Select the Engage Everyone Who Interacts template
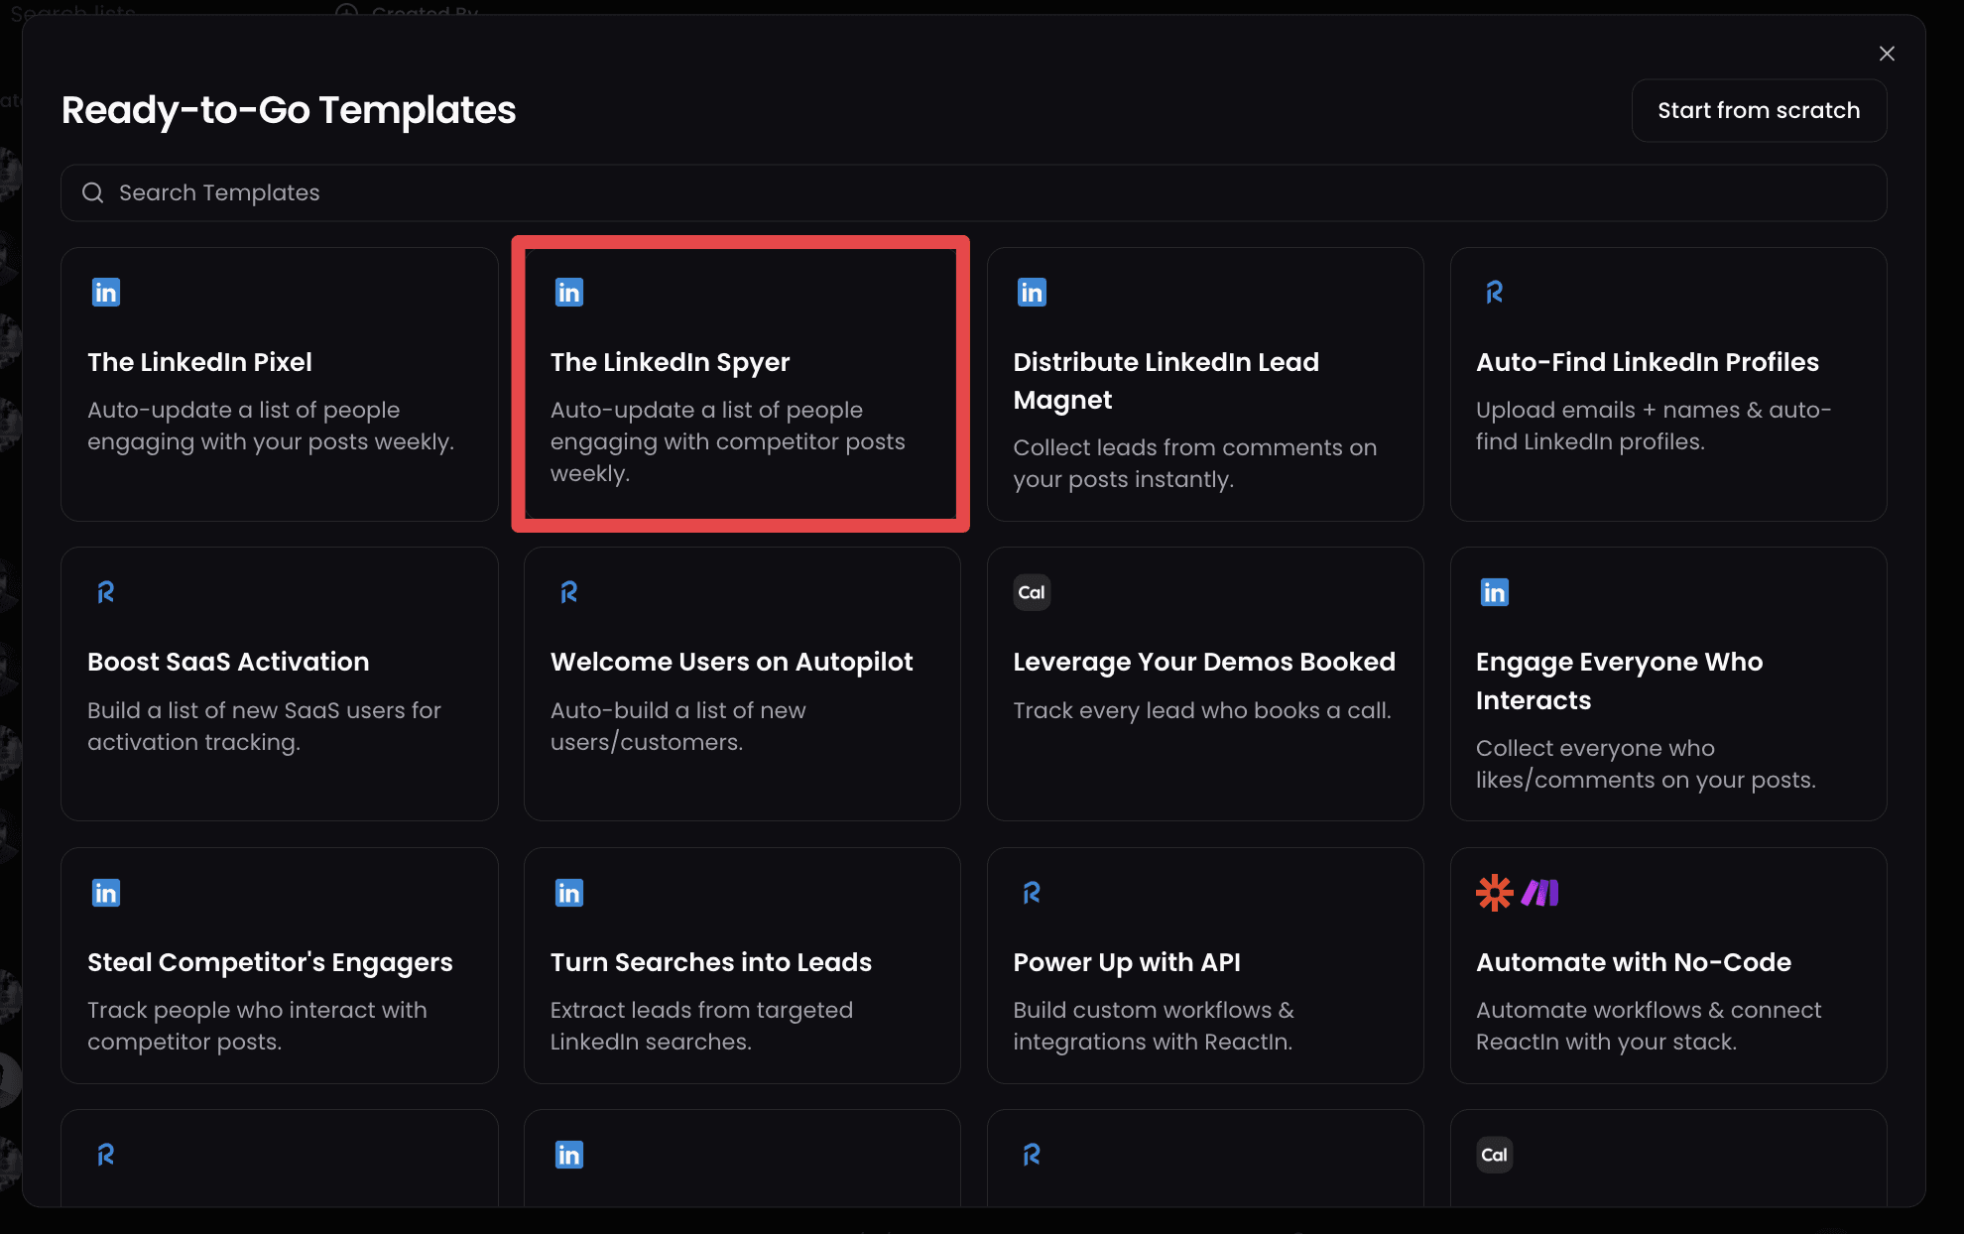 1668,683
